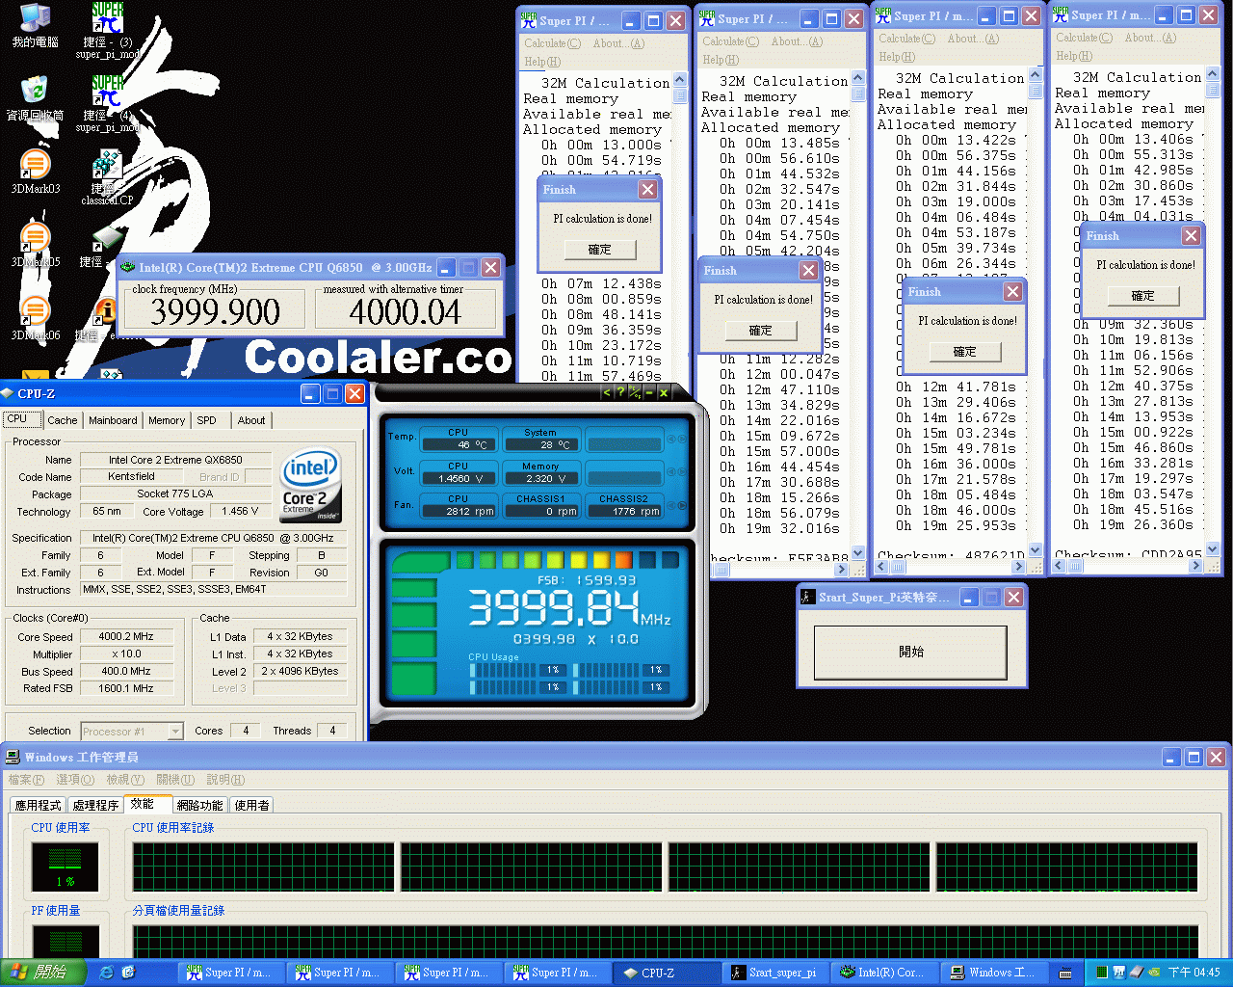Click the Task Manager title bar icon

point(13,757)
